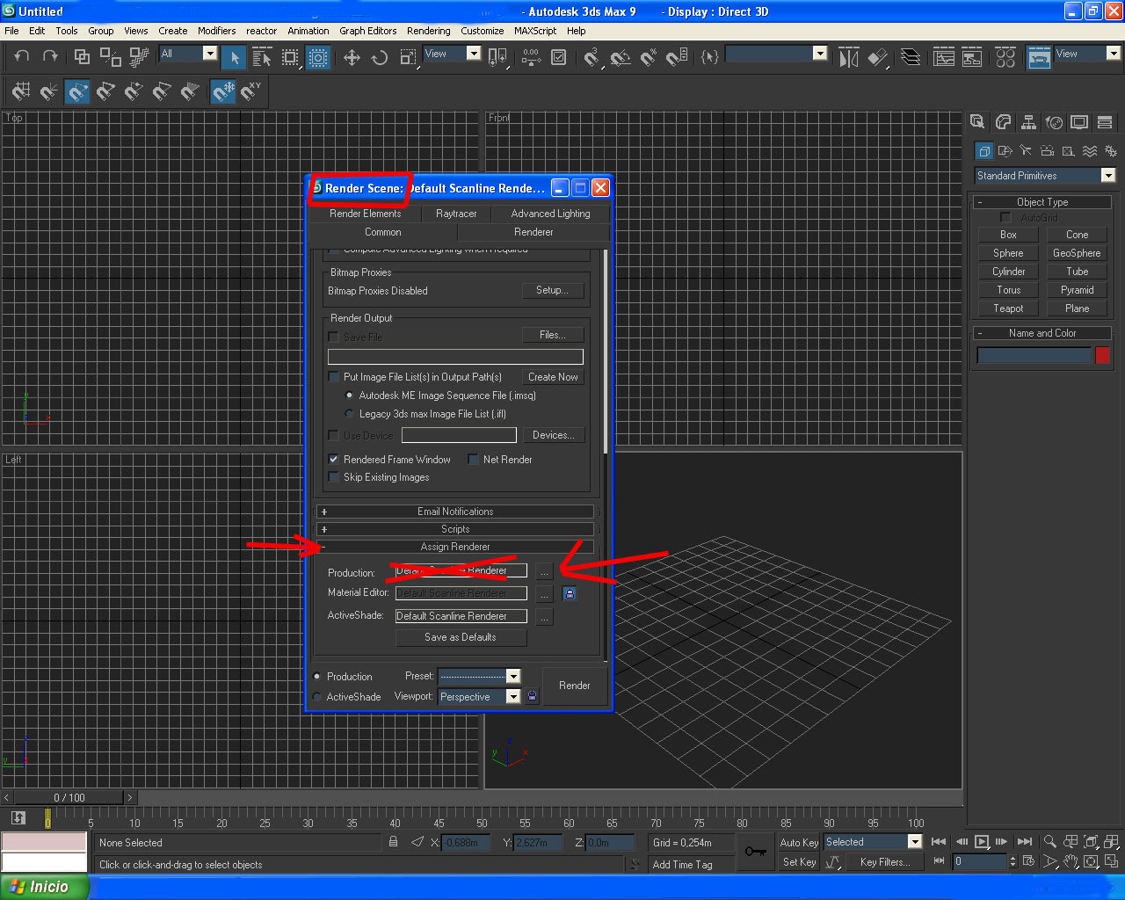
Task: Open Time Configuration
Action: (1028, 862)
